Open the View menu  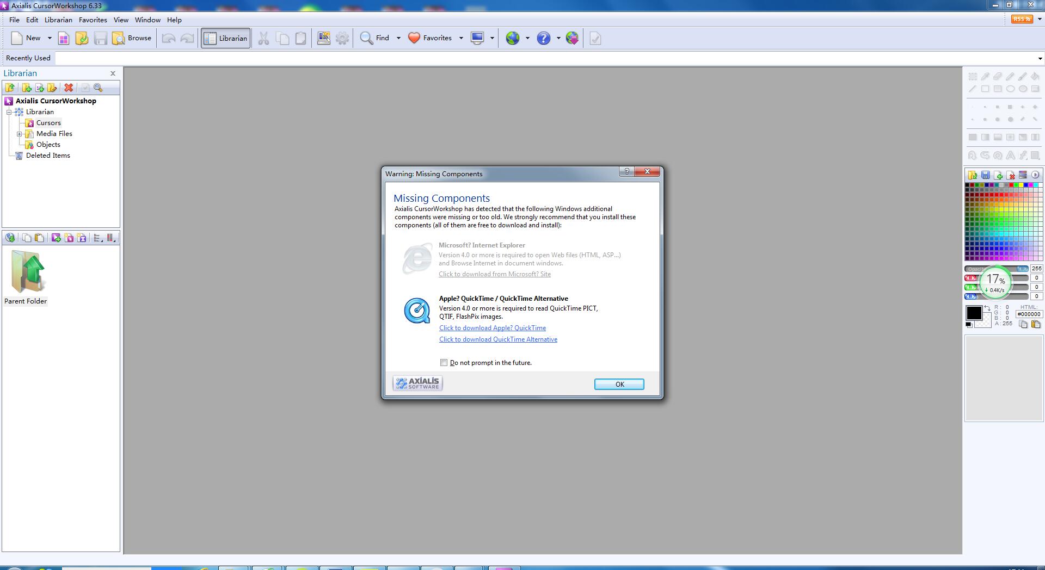(121, 20)
